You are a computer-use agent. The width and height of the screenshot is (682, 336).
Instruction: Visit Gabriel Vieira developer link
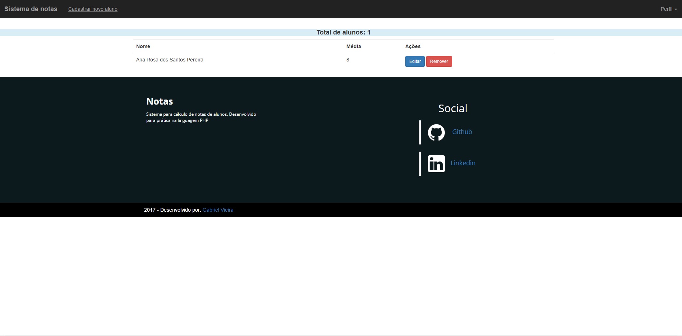coord(218,210)
